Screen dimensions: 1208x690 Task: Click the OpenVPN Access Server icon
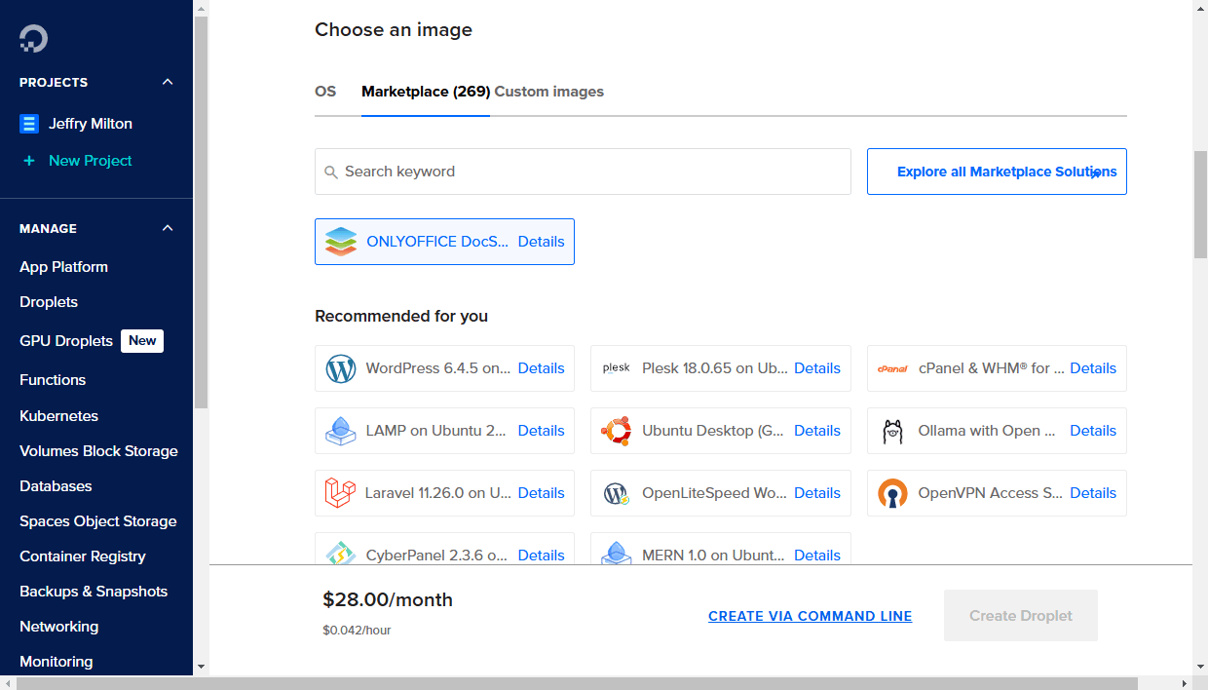click(x=892, y=493)
